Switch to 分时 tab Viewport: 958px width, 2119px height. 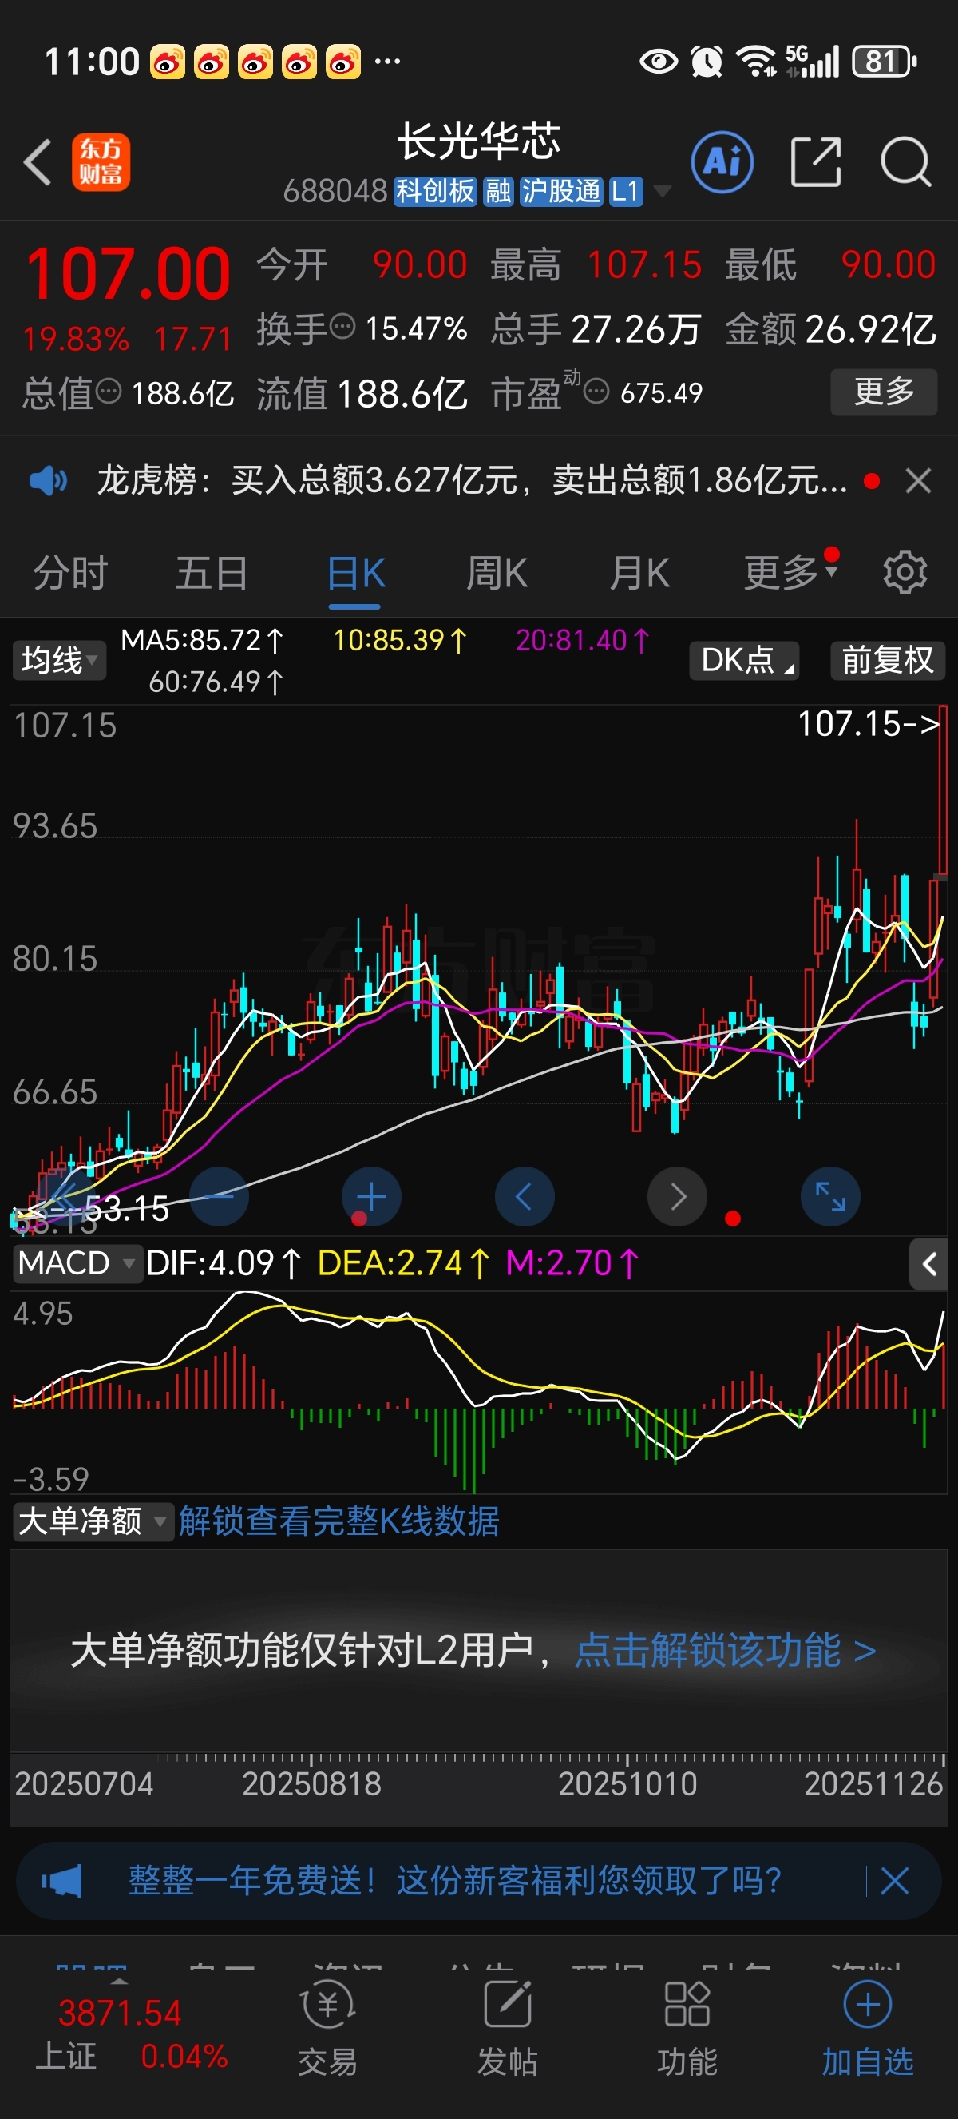(71, 573)
